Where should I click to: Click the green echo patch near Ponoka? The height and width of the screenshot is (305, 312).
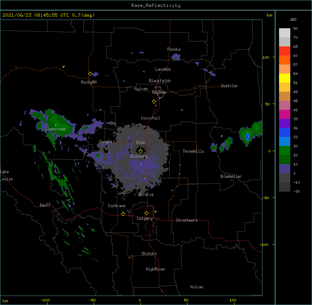[x=175, y=59]
